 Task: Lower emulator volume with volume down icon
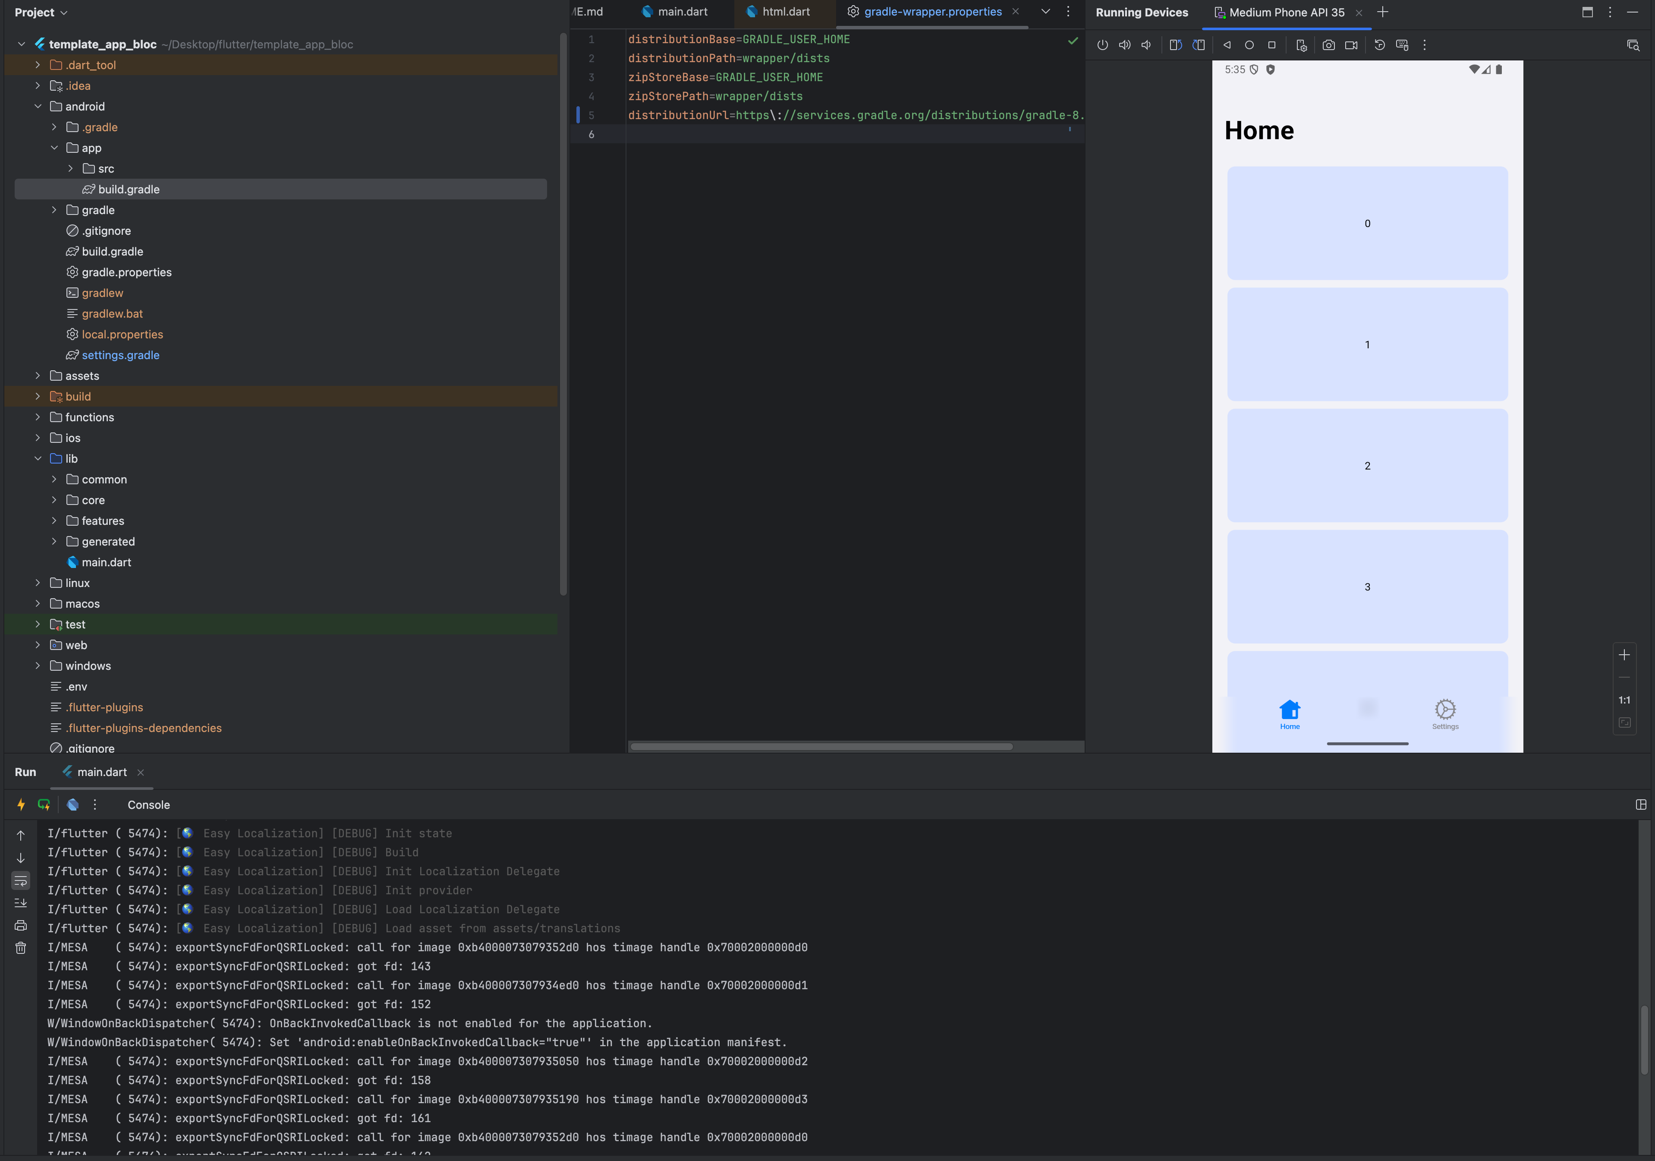coord(1146,45)
